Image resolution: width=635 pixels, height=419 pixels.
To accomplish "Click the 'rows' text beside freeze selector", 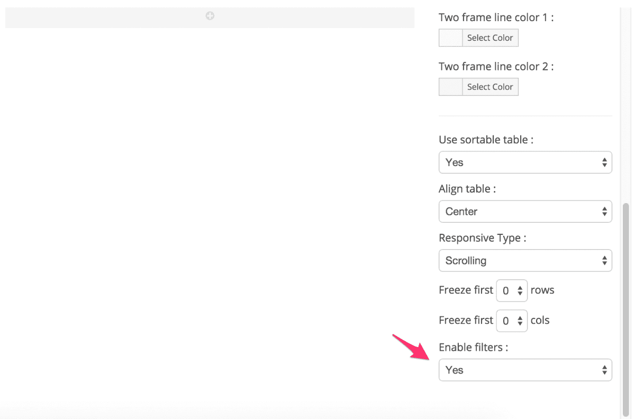I will click(x=542, y=290).
